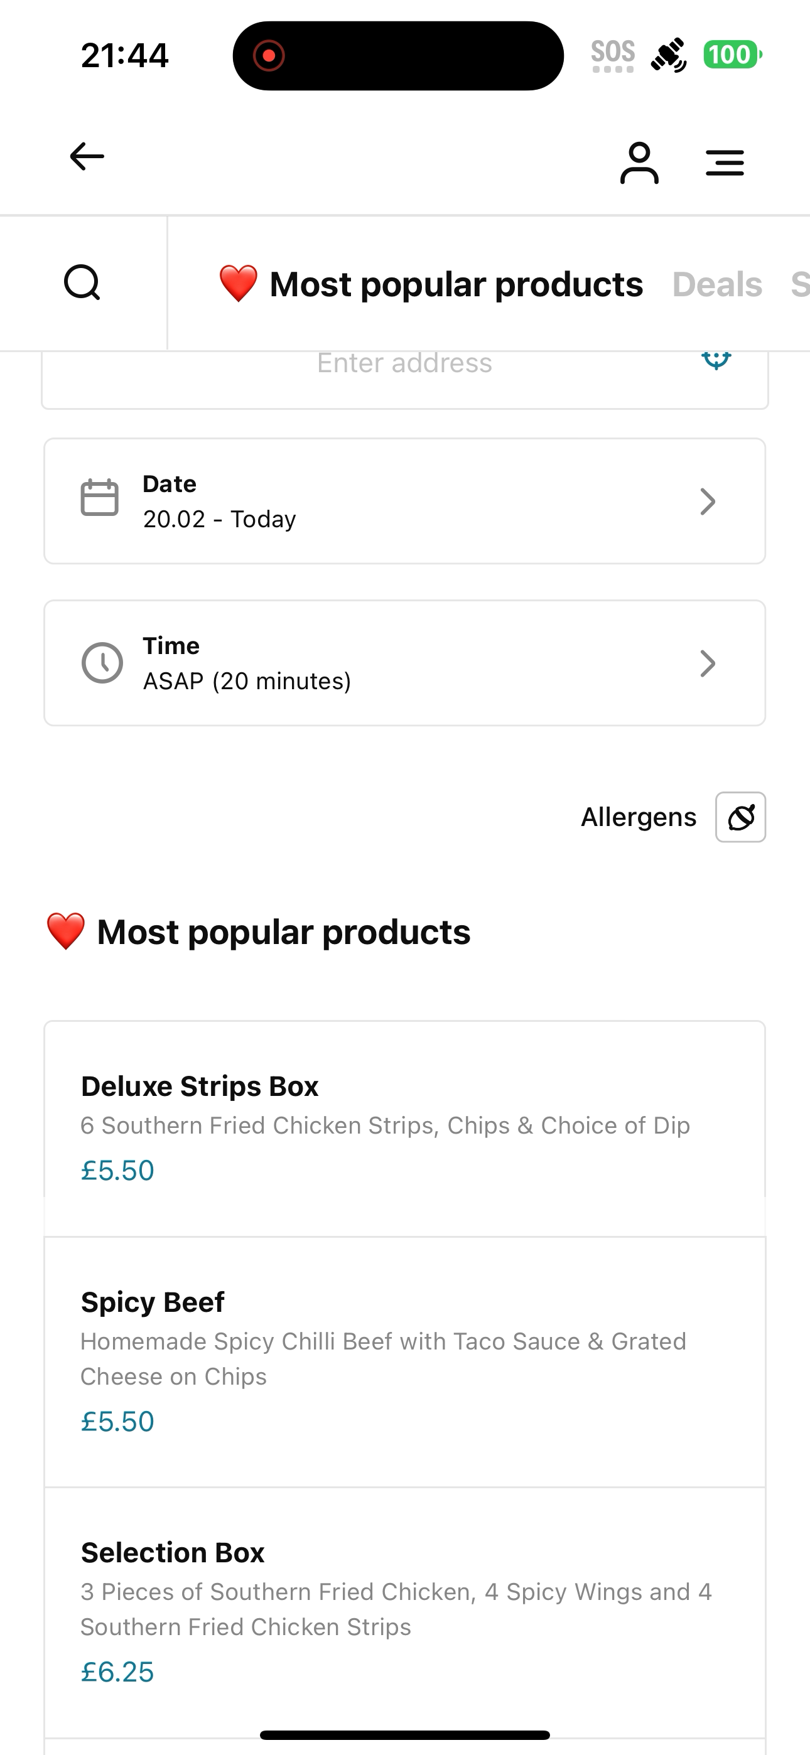Select the Selection Box product
This screenshot has width=810, height=1755.
(405, 1612)
